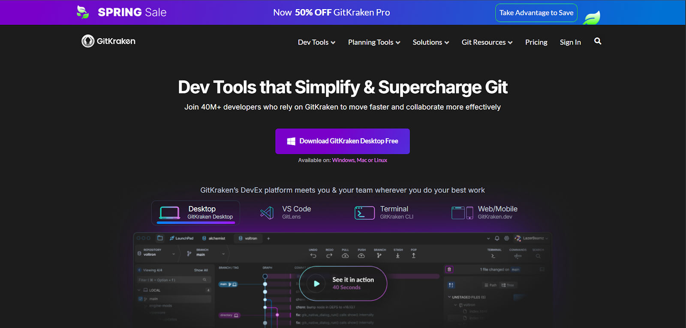Click the leaf icon beside SPRING Sale
The width and height of the screenshot is (686, 328).
pyautogui.click(x=82, y=12)
